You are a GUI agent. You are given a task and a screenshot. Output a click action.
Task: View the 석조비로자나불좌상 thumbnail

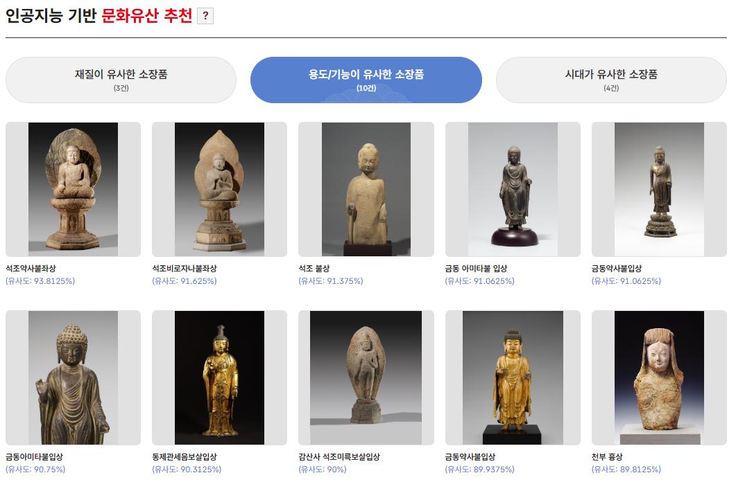pos(220,189)
